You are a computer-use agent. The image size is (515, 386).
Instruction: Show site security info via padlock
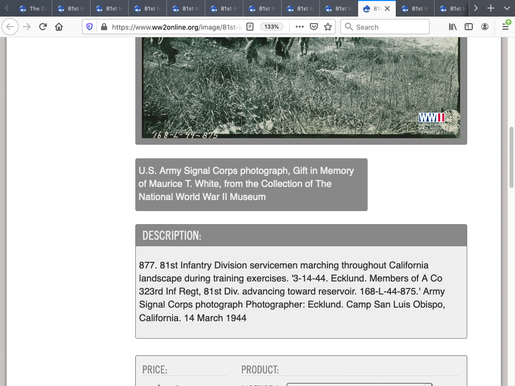pos(104,27)
